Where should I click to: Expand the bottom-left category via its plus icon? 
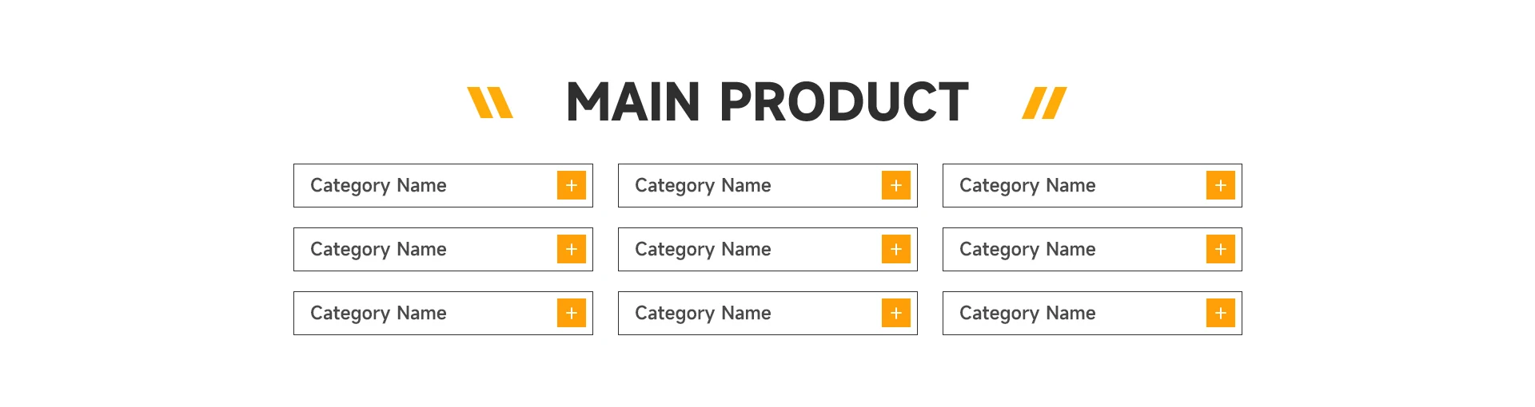click(x=572, y=313)
